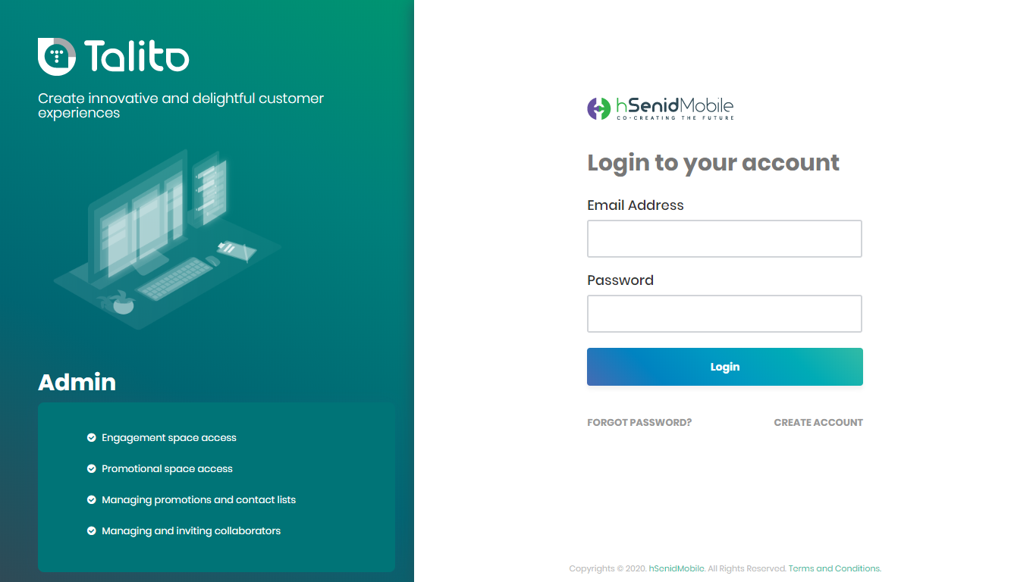
Task: Click the checkmark next to Managing and inviting collaborators
Action: click(x=92, y=531)
